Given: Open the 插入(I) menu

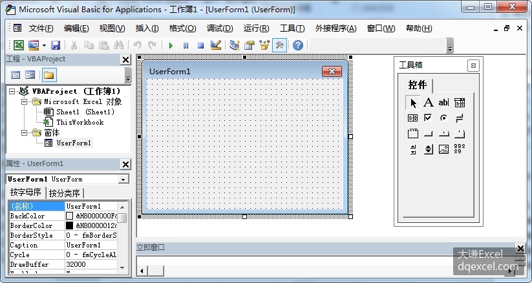Looking at the screenshot, I should [147, 28].
